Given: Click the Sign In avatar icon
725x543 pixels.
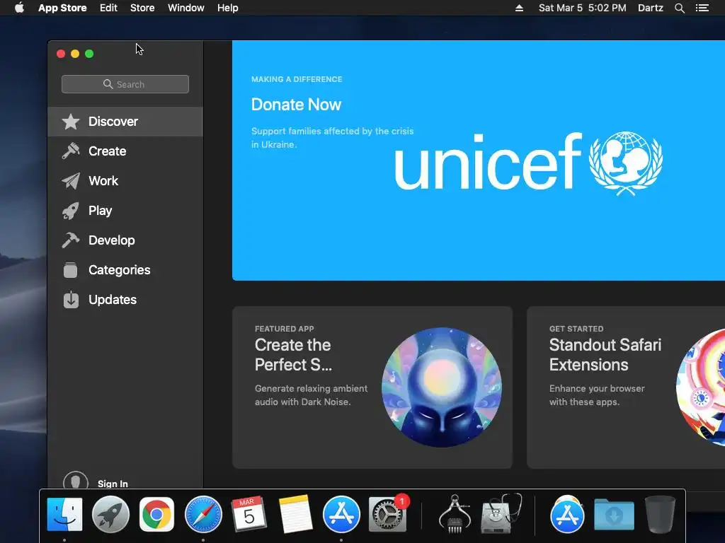Looking at the screenshot, I should [x=75, y=480].
